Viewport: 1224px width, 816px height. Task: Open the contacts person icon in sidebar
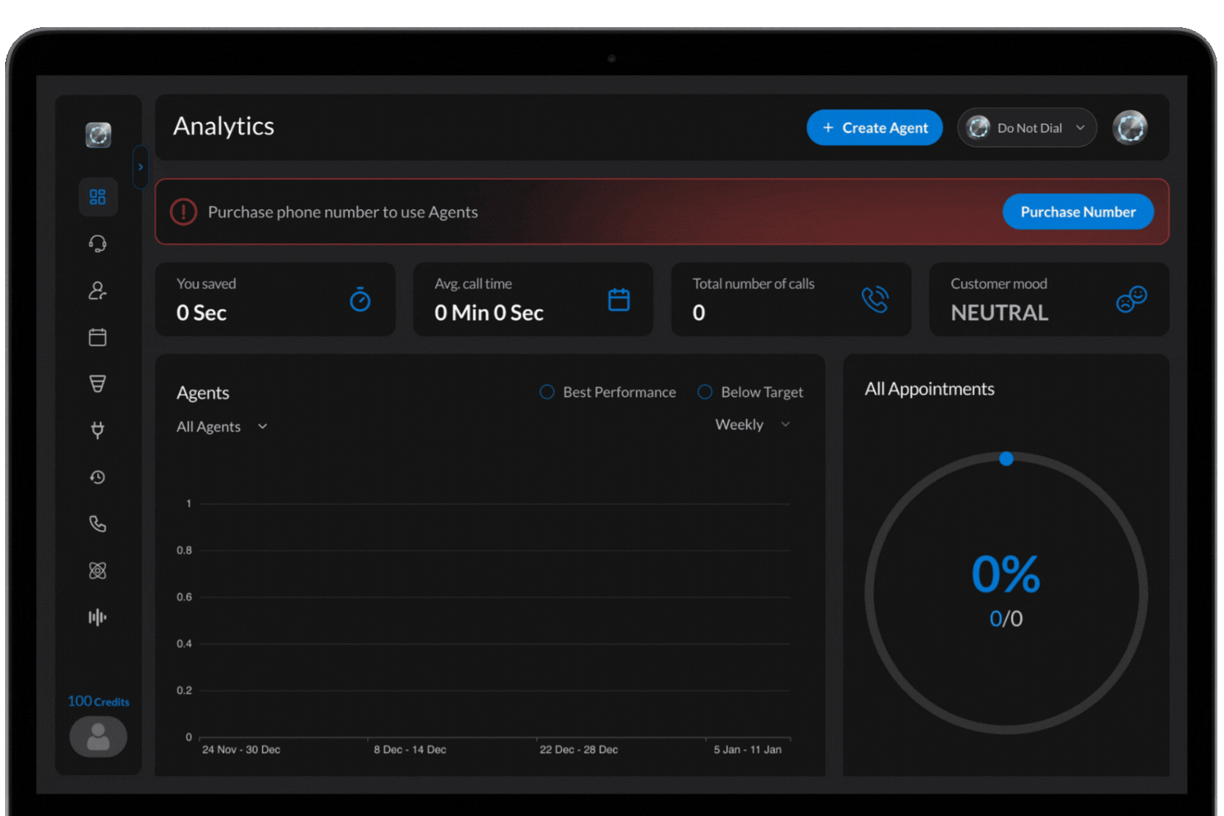[98, 291]
